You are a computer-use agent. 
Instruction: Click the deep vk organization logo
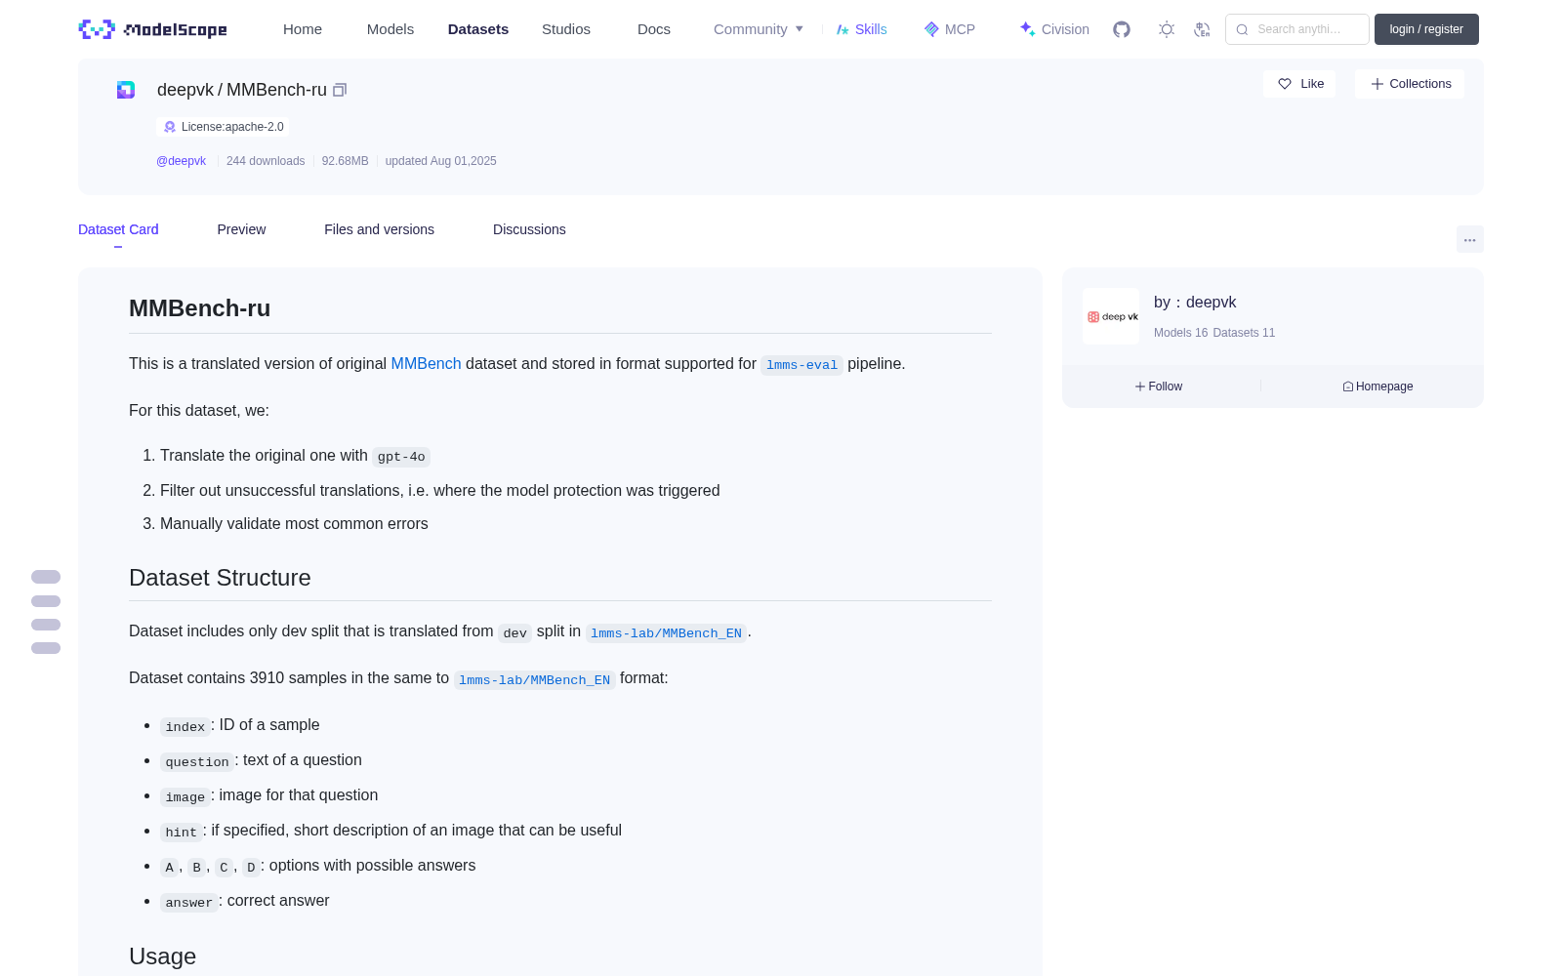click(x=1111, y=316)
